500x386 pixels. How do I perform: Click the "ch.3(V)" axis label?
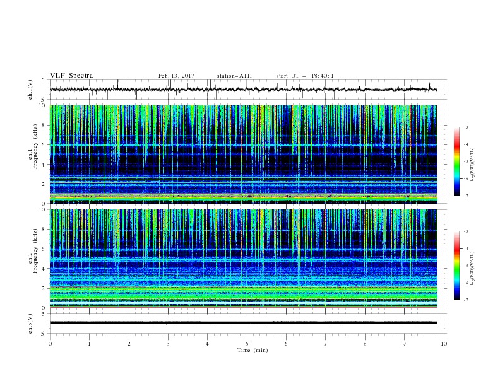click(x=30, y=324)
